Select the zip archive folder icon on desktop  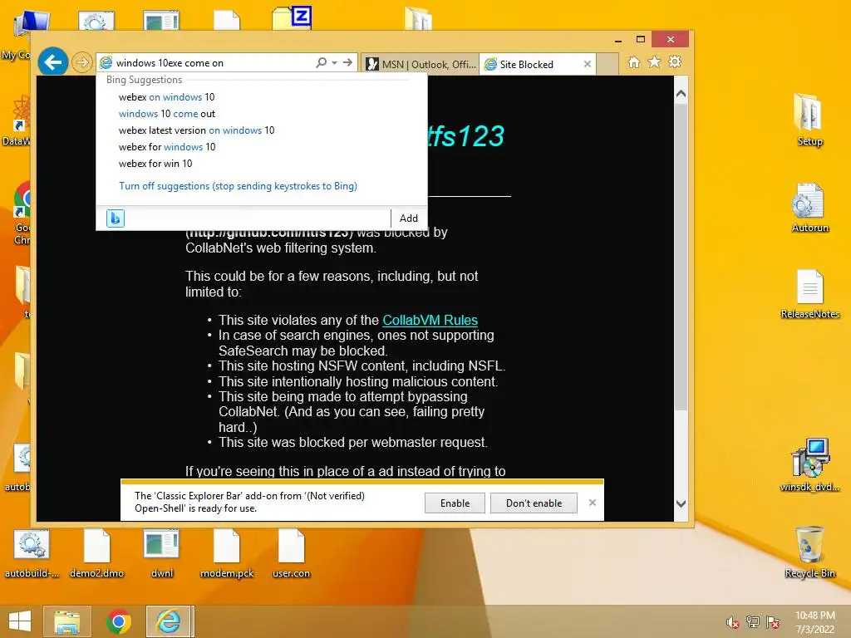tap(292, 17)
